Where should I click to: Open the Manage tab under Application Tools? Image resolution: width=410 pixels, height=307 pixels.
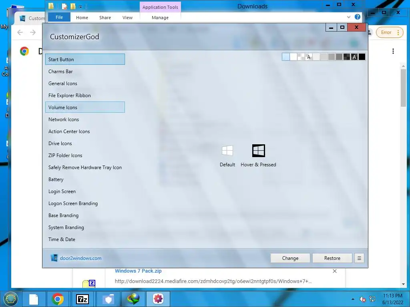tap(160, 18)
